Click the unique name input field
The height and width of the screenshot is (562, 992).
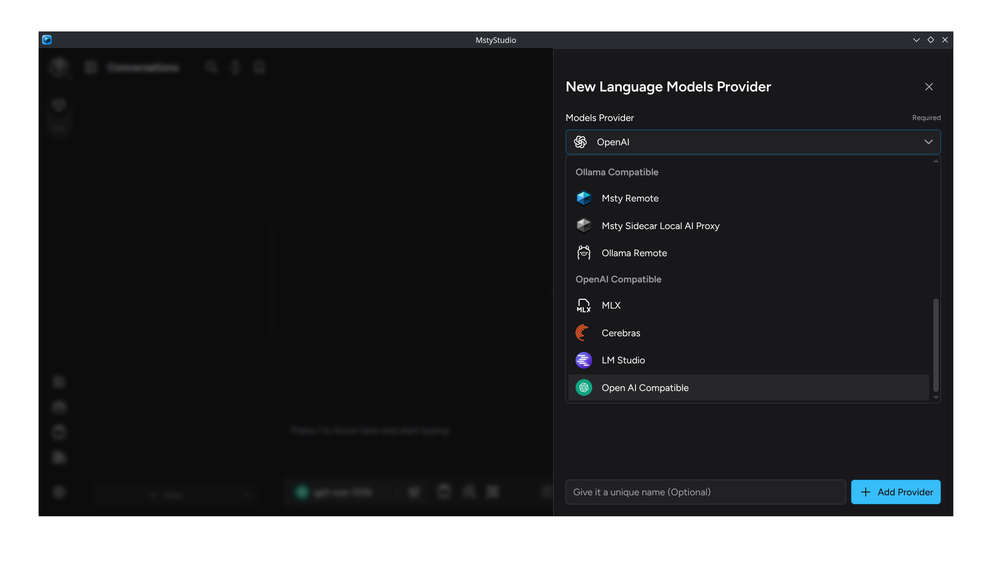705,492
